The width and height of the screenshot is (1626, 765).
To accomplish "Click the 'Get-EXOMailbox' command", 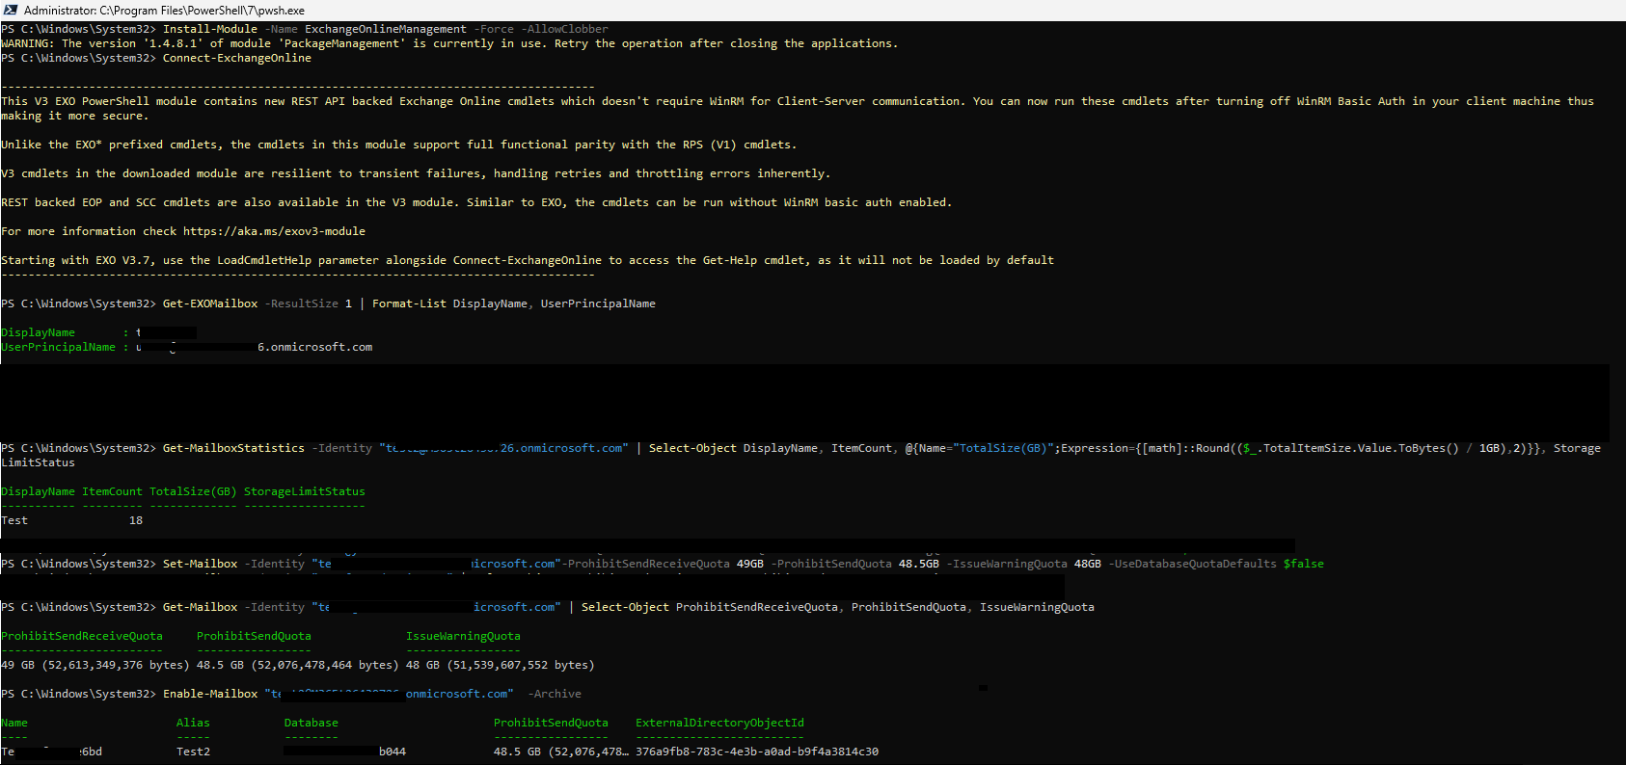I will (x=210, y=303).
